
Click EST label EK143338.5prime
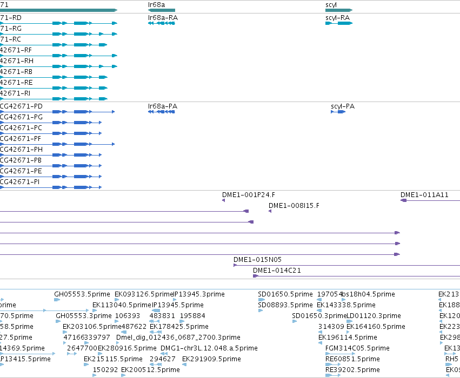pos(346,305)
